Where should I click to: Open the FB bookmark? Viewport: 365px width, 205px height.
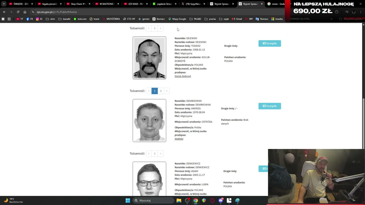coord(30,19)
